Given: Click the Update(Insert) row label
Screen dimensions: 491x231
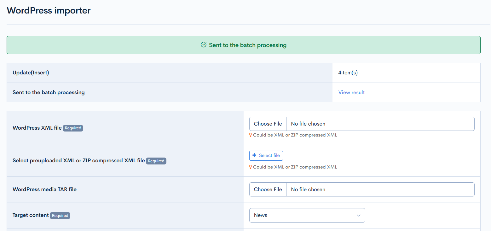Looking at the screenshot, I should (31, 73).
